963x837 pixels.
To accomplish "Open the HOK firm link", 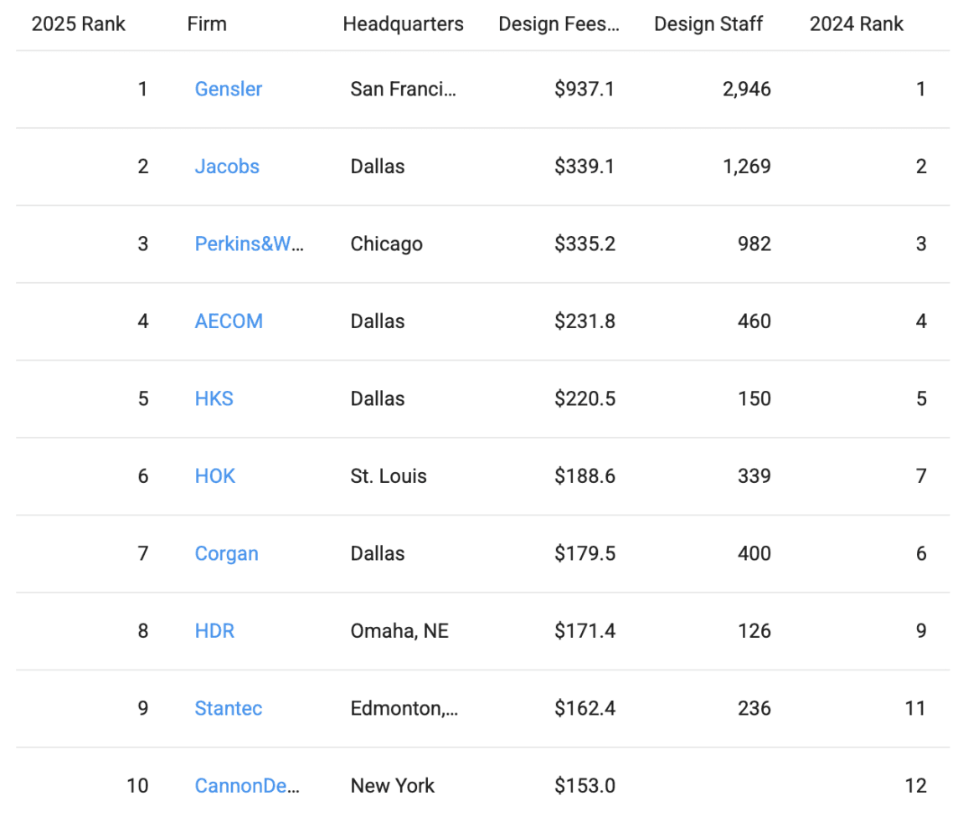I will [215, 476].
